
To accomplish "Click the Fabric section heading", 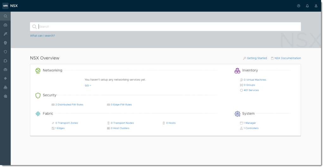I will click(48, 114).
